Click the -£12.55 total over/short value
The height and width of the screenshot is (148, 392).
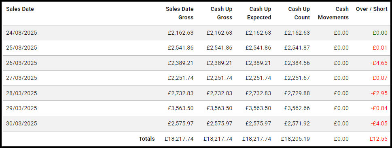(x=378, y=139)
